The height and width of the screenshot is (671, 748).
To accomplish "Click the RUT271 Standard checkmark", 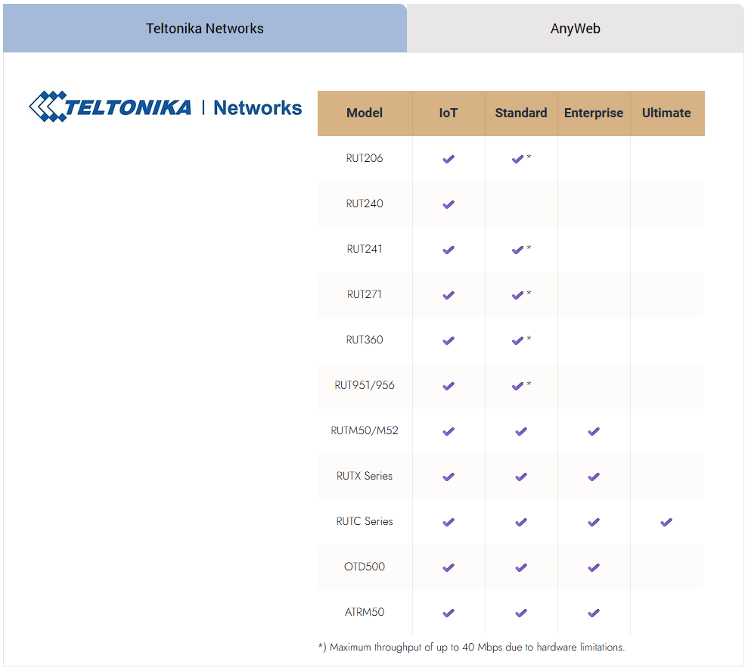I will tap(517, 295).
